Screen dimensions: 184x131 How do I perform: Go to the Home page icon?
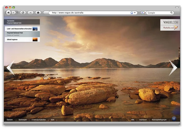point(38,13)
